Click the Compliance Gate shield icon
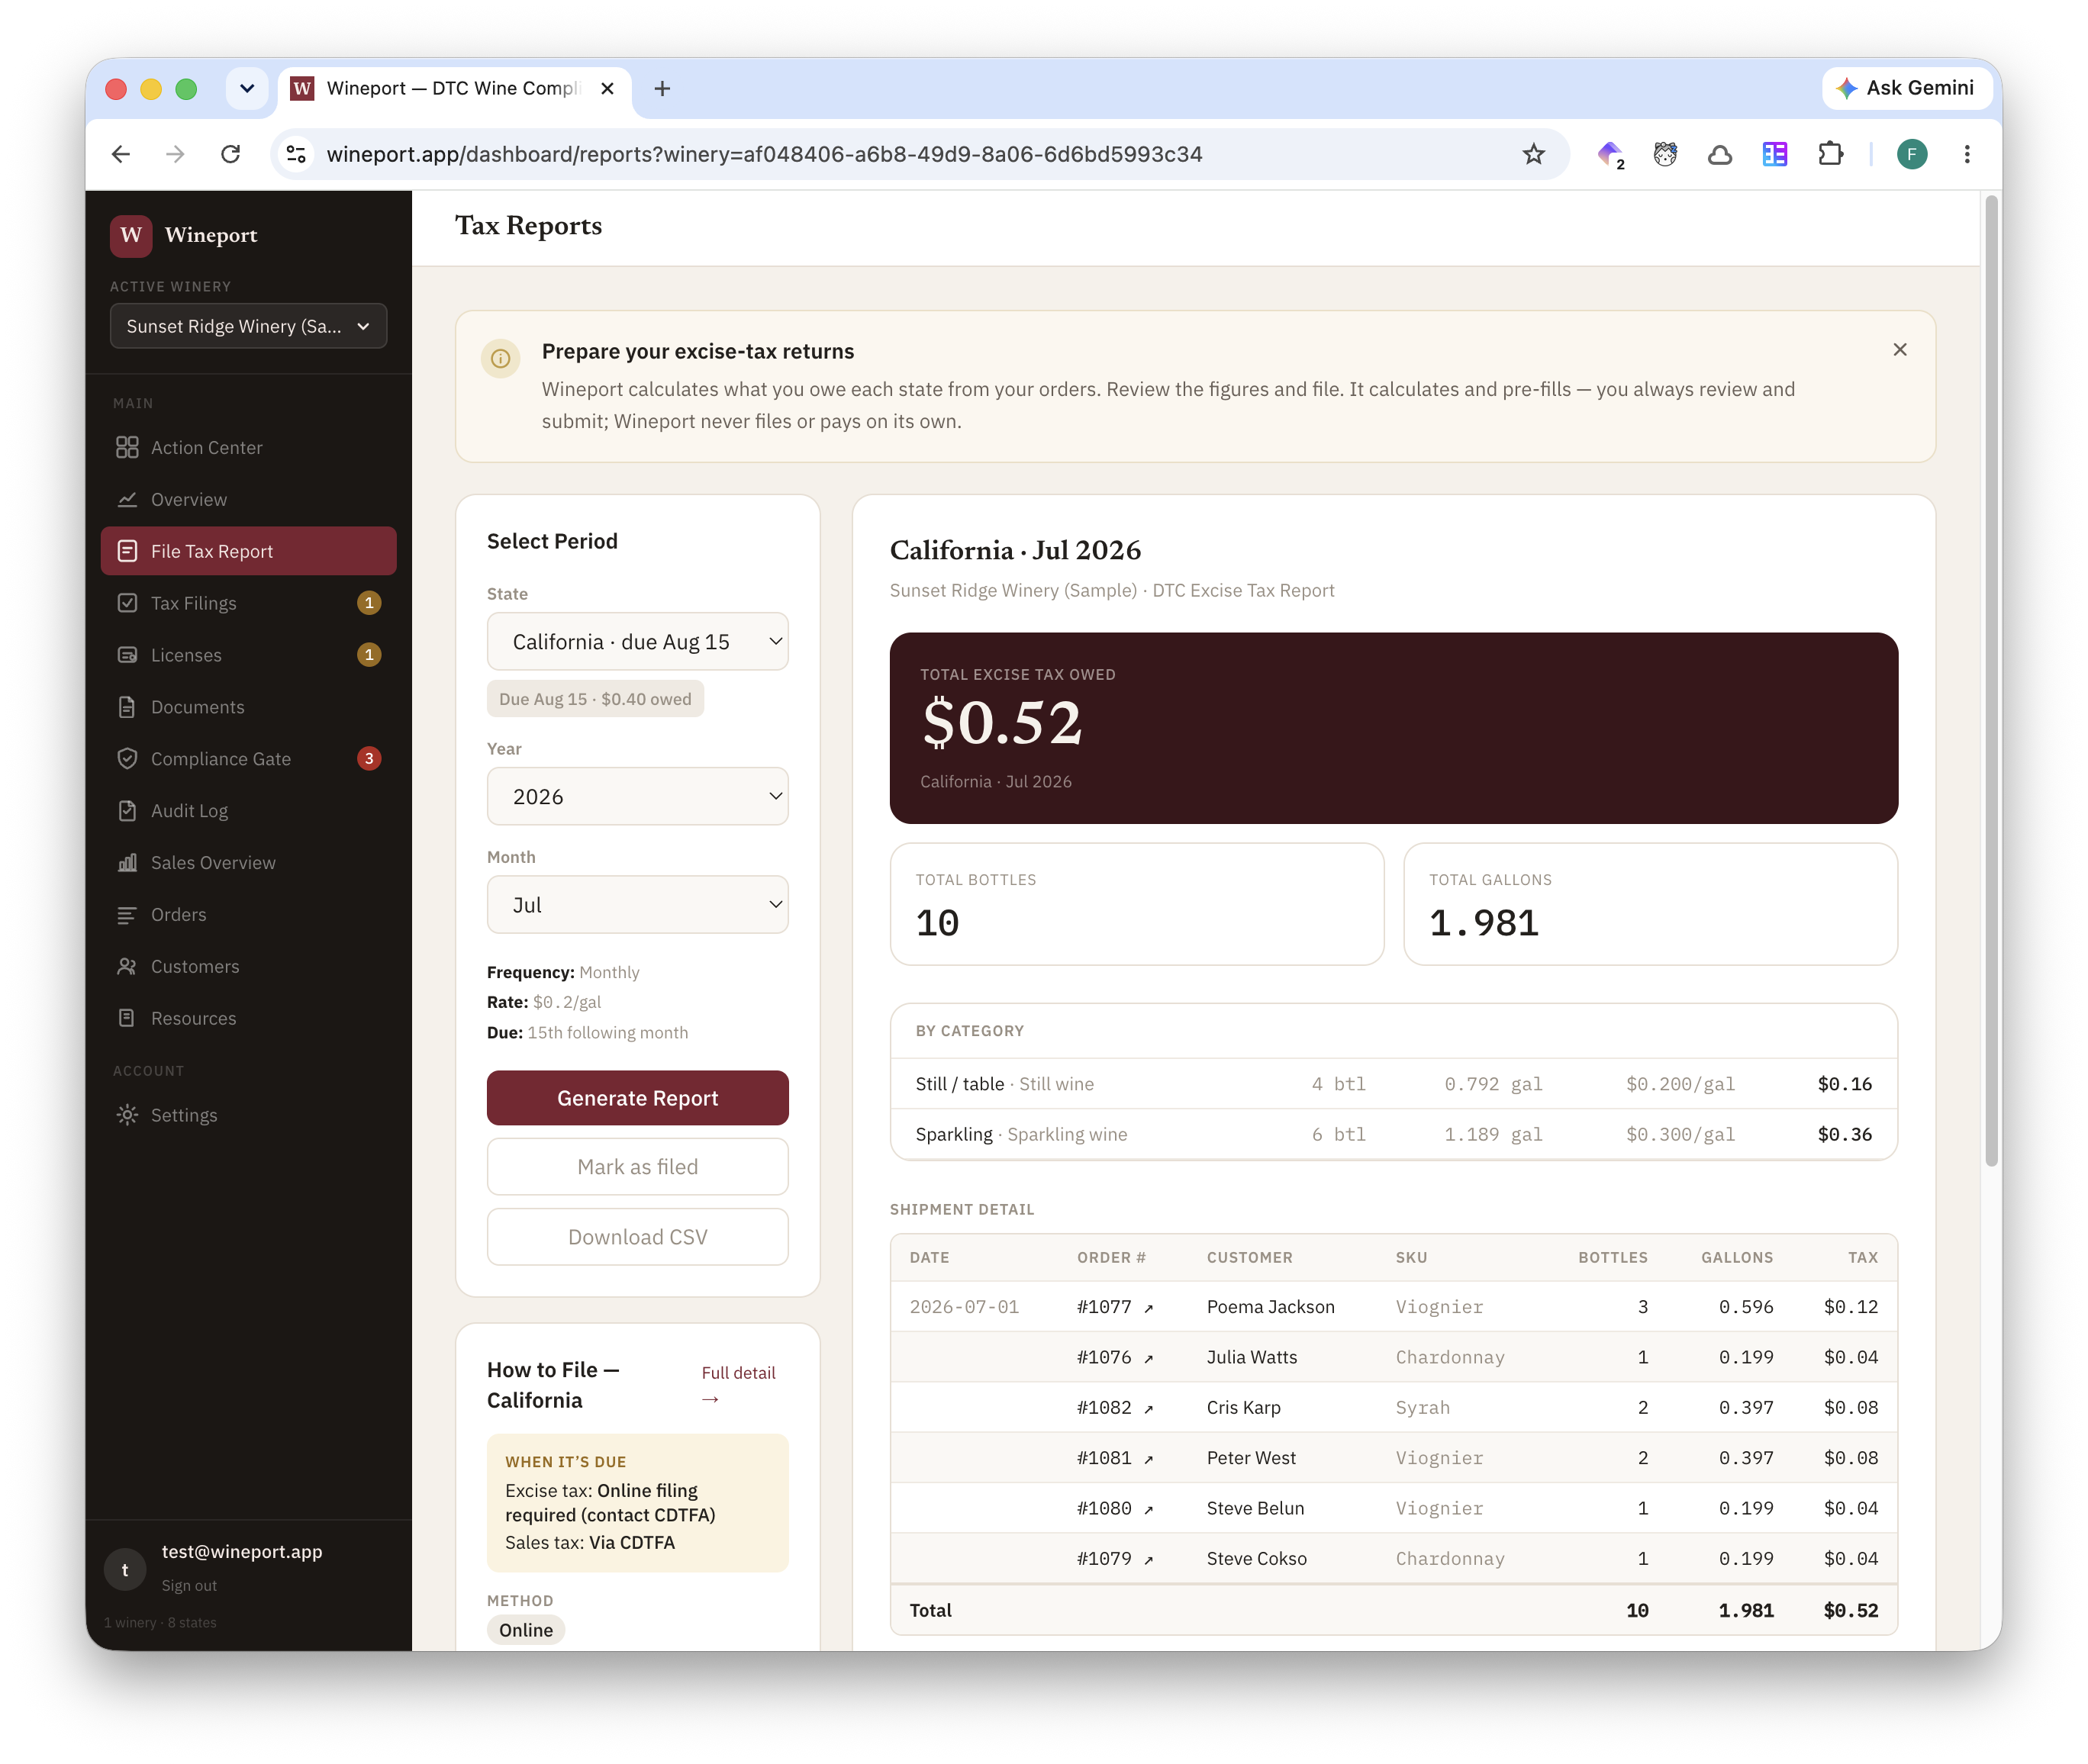The height and width of the screenshot is (1764, 2088). pyautogui.click(x=127, y=758)
